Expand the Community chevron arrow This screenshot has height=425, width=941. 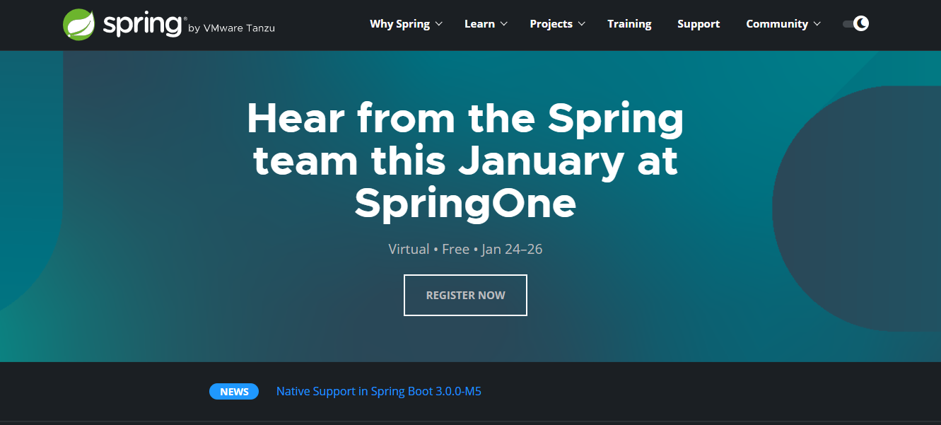point(817,24)
